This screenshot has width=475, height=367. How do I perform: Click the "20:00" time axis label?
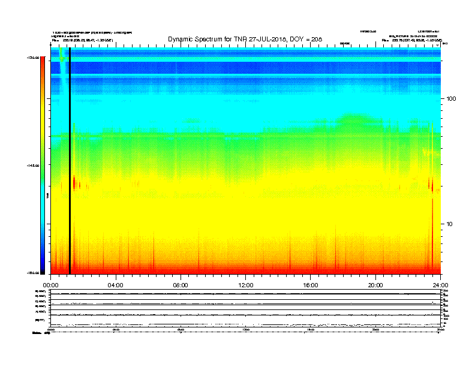(375, 285)
